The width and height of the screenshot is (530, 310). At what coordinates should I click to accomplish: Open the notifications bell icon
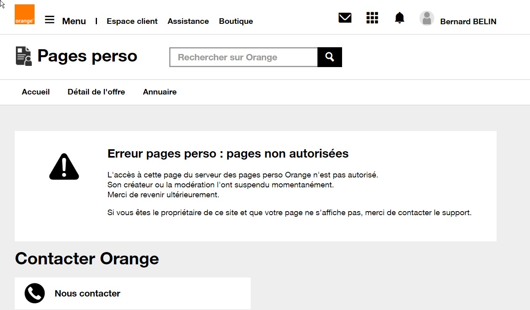point(399,17)
